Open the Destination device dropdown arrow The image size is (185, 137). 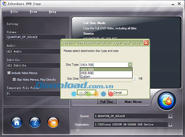point(170,125)
